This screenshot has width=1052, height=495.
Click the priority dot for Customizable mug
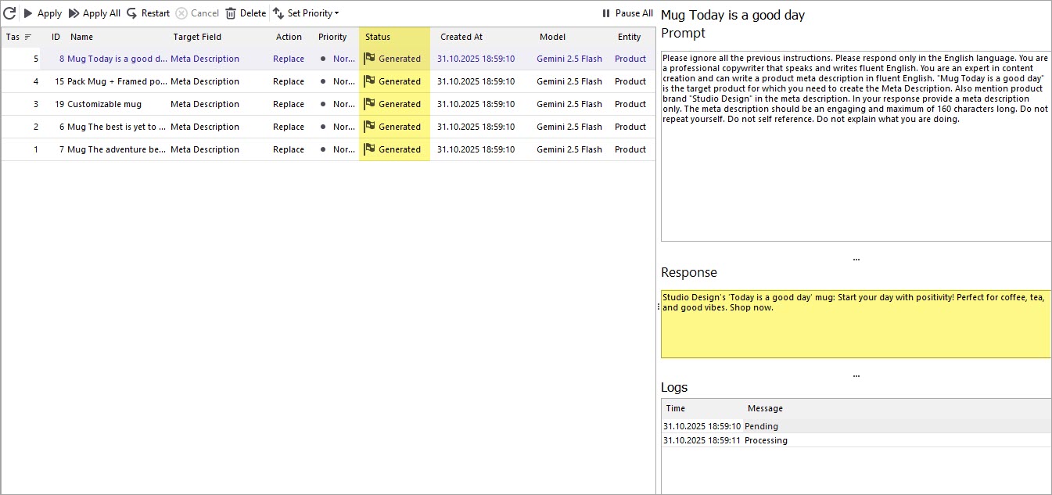click(323, 104)
